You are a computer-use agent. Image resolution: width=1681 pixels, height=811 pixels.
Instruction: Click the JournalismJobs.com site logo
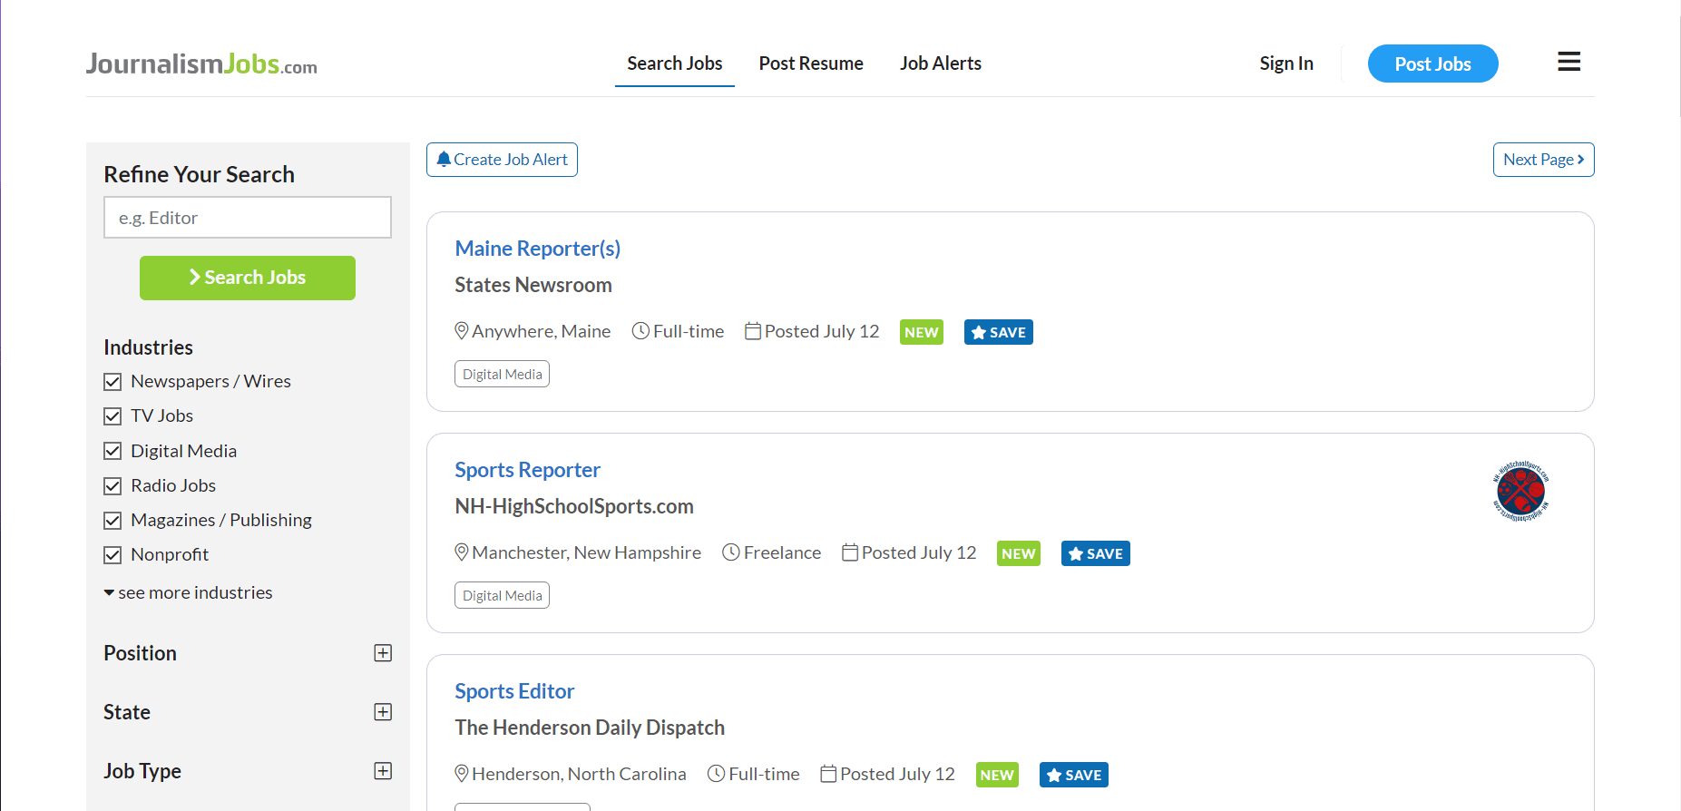point(201,64)
